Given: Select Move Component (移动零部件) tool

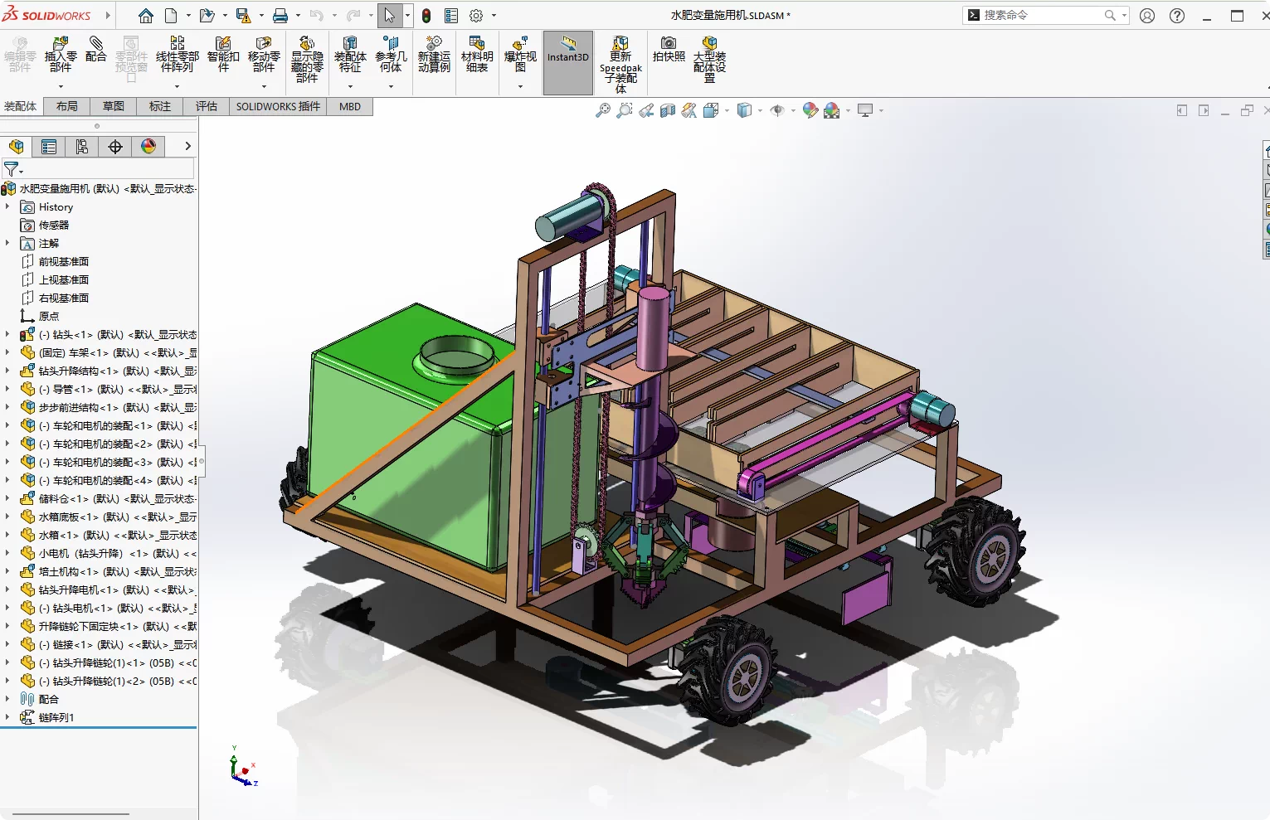Looking at the screenshot, I should coord(264,54).
